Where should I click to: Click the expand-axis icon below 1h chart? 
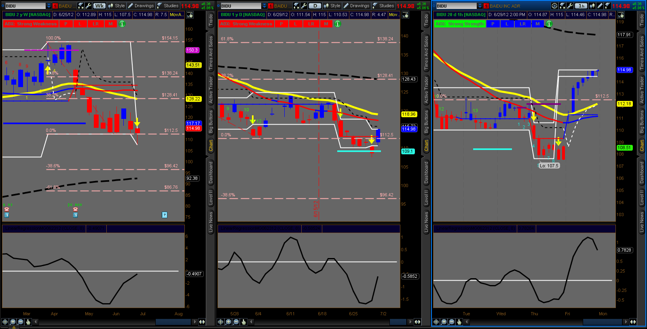pyautogui.click(x=633, y=322)
